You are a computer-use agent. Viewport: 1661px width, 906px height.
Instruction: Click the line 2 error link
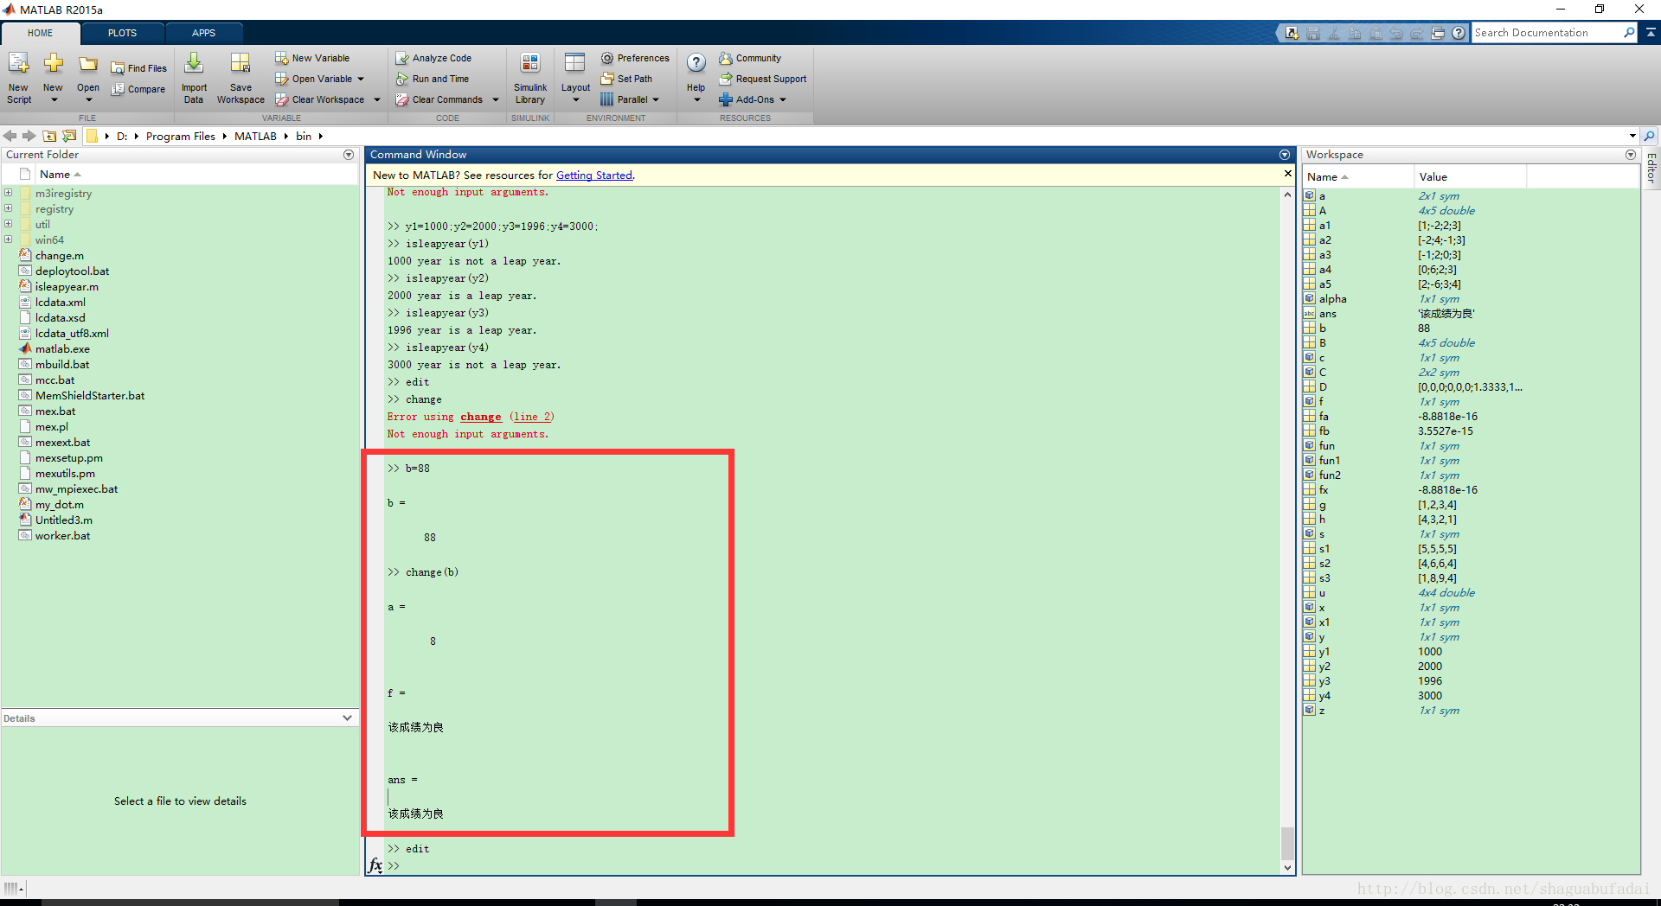(x=532, y=417)
